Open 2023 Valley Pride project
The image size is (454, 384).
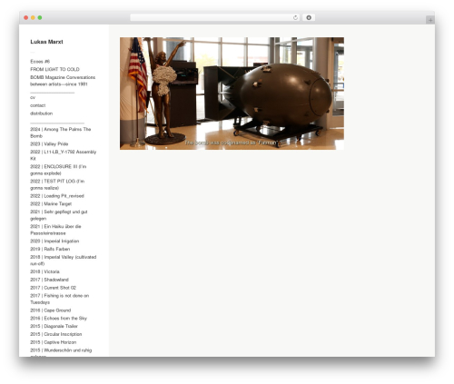[49, 143]
